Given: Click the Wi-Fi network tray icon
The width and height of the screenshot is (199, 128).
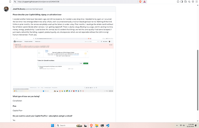Looking at the screenshot, I should pos(181,125).
